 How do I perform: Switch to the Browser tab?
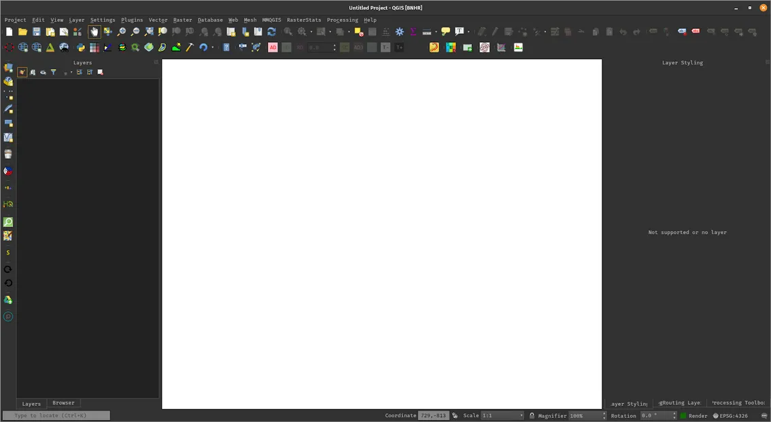tap(63, 402)
